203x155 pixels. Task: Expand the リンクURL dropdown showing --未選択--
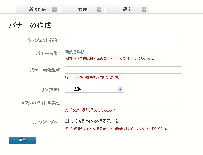[x=94, y=89]
